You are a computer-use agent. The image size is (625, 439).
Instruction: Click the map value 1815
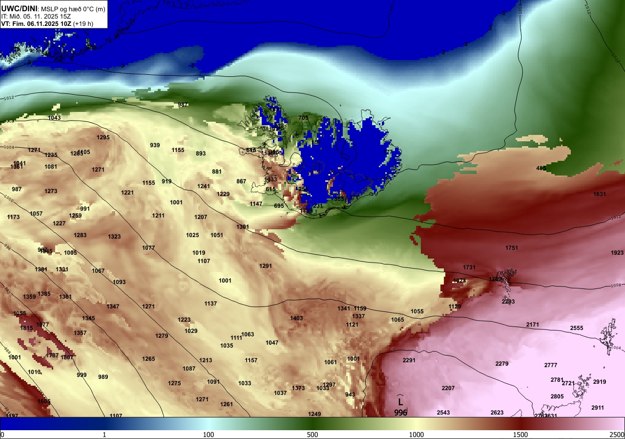click(x=26, y=328)
